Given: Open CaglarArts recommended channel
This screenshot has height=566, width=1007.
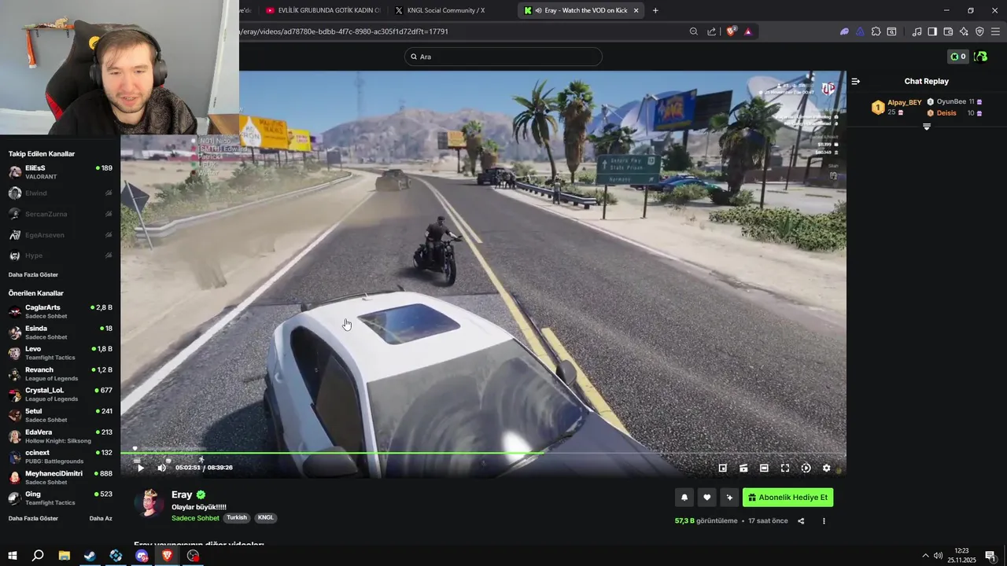Looking at the screenshot, I should click(x=60, y=311).
